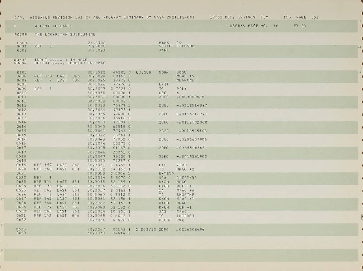Click the 'LOGSUB' label on line 0605
363x271 pixels.
[x=143, y=73]
